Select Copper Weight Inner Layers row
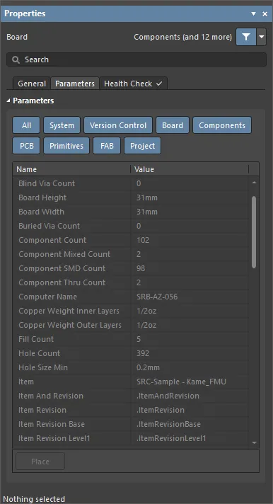Image resolution: width=273 pixels, height=504 pixels. 131,311
